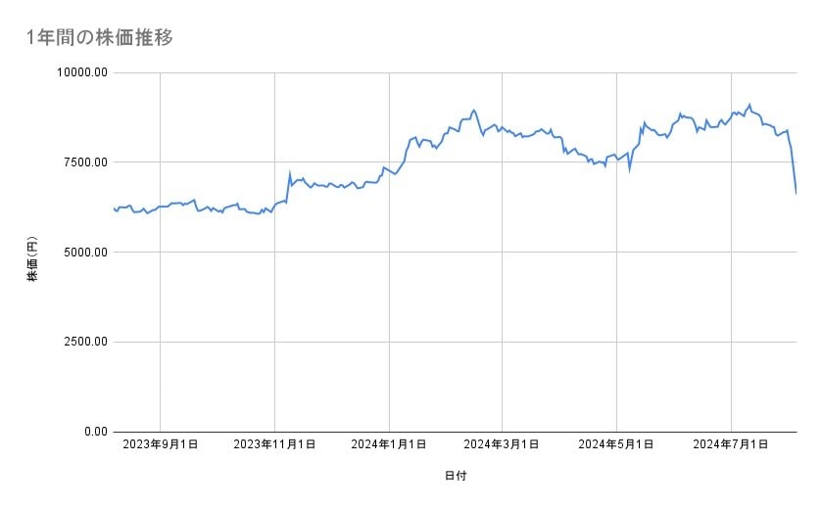Click the 2023年11月1日 date label
The width and height of the screenshot is (822, 508).
[x=274, y=444]
